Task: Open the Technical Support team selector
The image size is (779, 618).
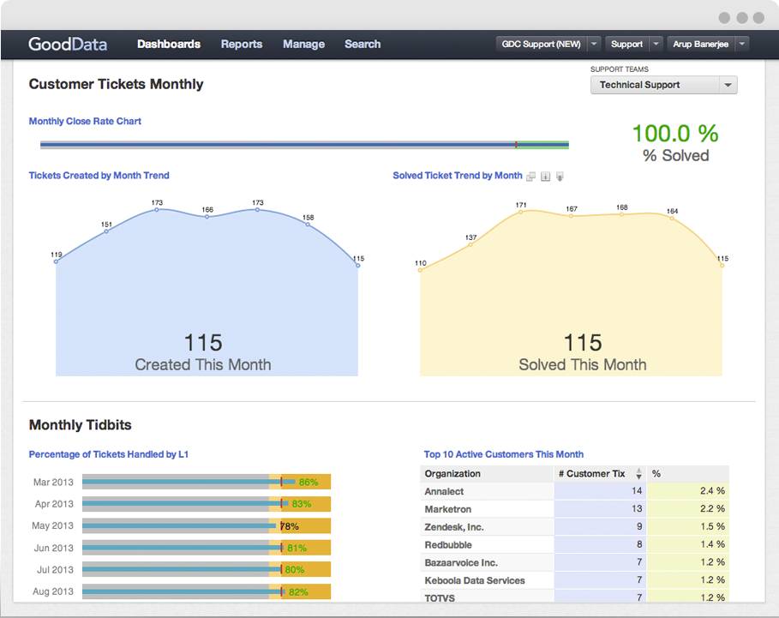Action: pos(663,84)
